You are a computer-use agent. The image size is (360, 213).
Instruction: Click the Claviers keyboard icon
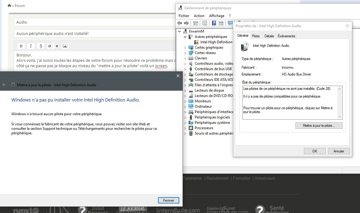click(191, 58)
